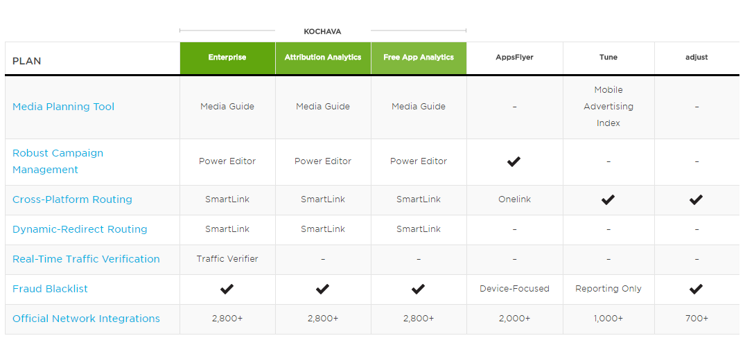Click adjust checkmark in Fraud Blacklist row
The height and width of the screenshot is (356, 745).
coord(696,289)
